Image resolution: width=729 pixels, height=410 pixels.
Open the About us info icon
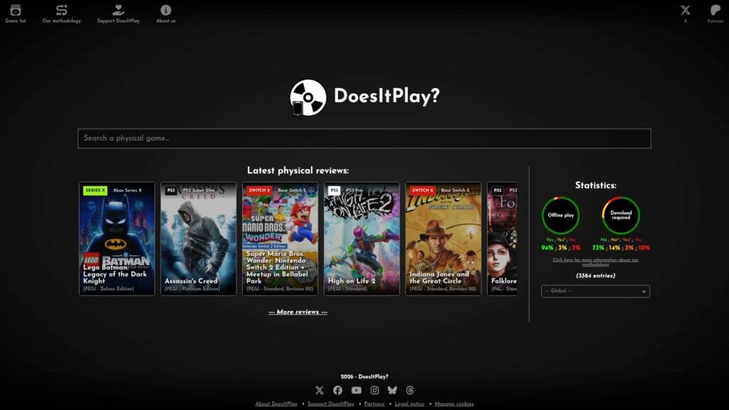165,10
